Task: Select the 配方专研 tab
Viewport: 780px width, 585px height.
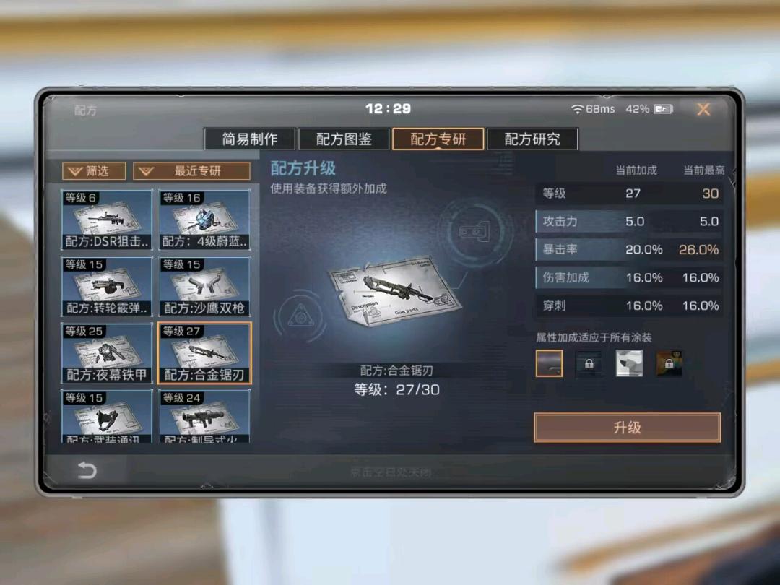Action: [x=438, y=139]
